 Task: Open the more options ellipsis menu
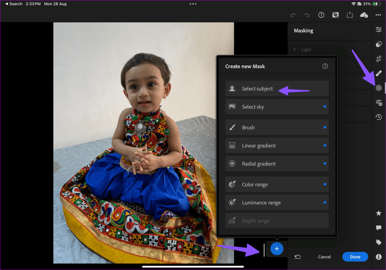click(378, 15)
